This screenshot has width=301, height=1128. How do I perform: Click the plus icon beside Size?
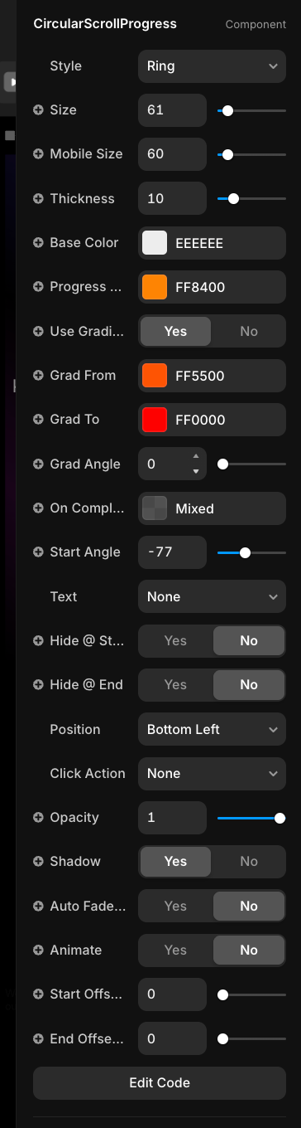38,110
